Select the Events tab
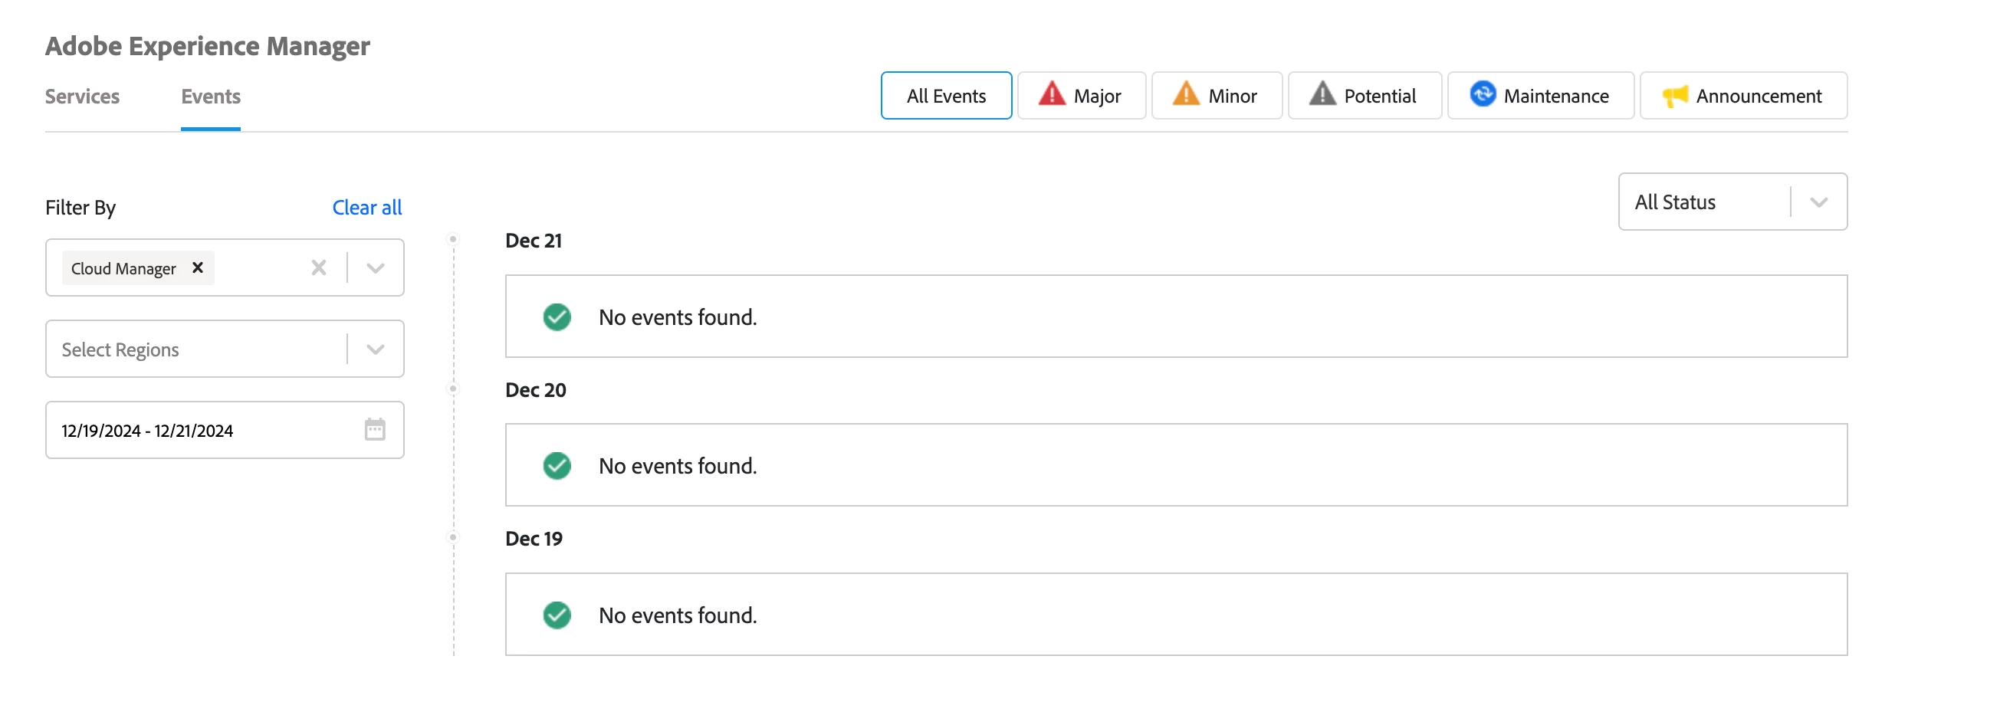The height and width of the screenshot is (702, 2010). pyautogui.click(x=211, y=97)
